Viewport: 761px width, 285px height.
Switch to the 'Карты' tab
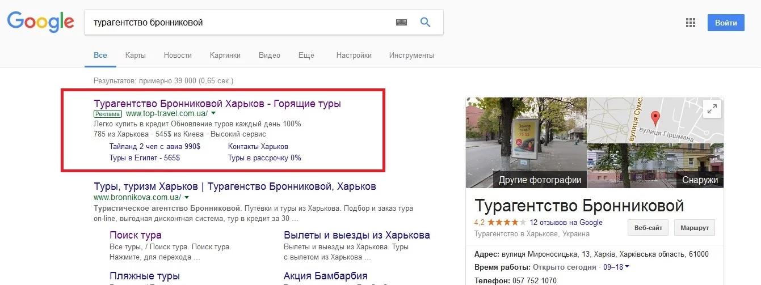(x=136, y=55)
